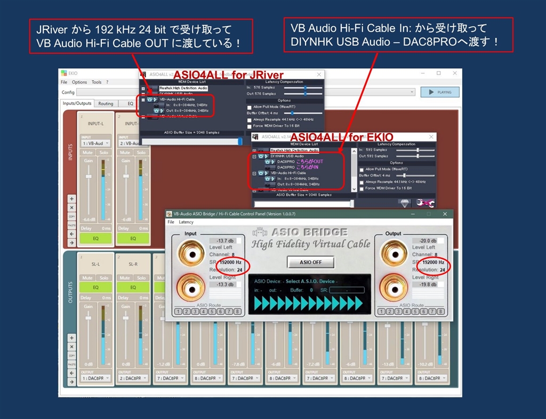Click the right arrow icon in EKIO INPUTS sidebar

click(72, 242)
